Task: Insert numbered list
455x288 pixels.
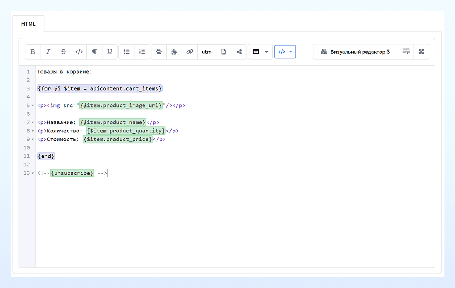Action: tap(142, 52)
